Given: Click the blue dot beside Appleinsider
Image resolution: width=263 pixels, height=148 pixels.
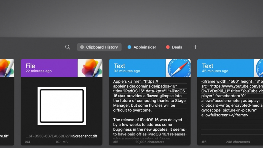Looking at the screenshot, I should [129, 47].
